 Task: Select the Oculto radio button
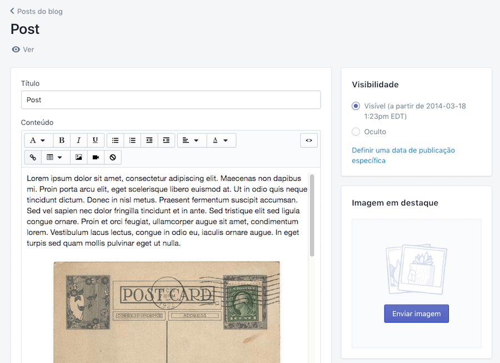tap(356, 132)
